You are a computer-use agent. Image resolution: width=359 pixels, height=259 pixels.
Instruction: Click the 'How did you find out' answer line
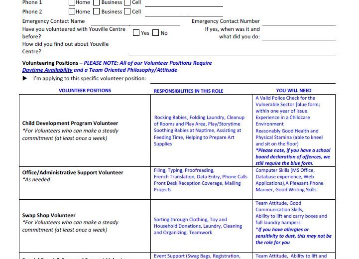(232, 51)
